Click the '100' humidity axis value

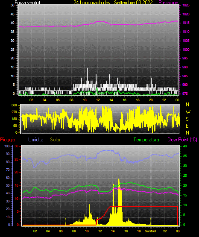[x=7, y=146]
